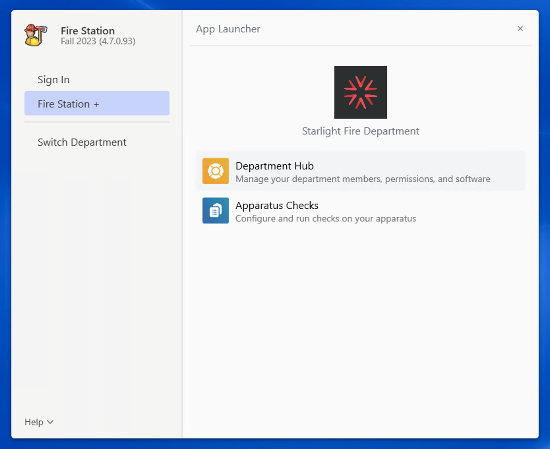Click the Fire Station firefighter logo icon
This screenshot has width=550, height=449.
point(36,35)
